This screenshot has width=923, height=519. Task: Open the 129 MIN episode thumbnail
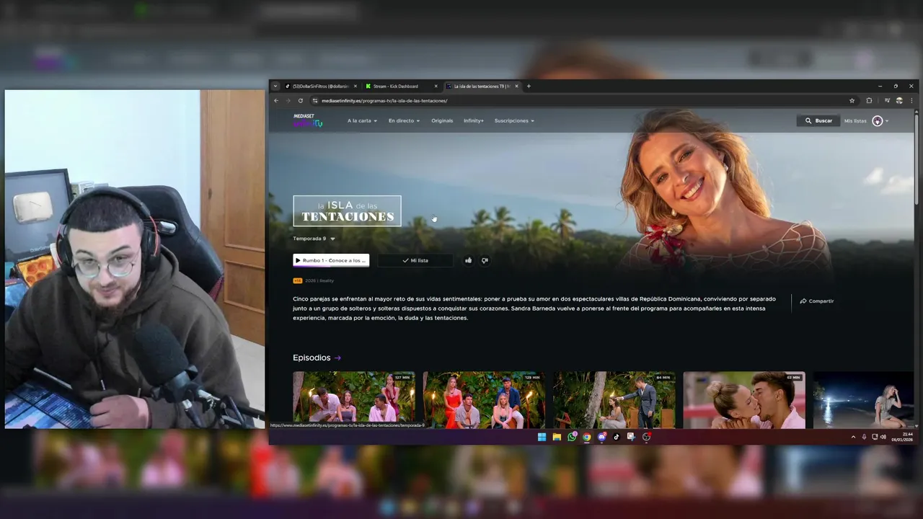484,400
